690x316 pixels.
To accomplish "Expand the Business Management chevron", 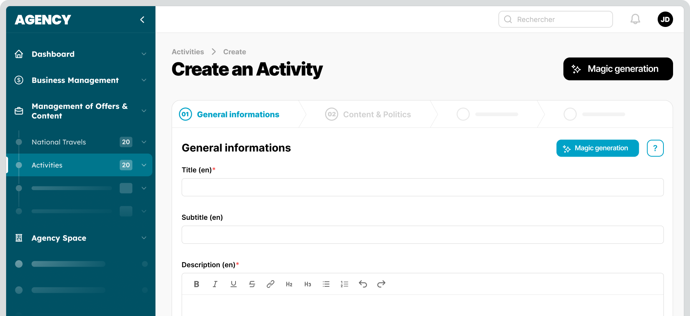I will click(144, 80).
